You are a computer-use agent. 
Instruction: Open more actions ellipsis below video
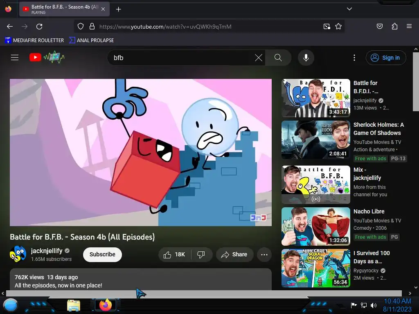[264, 254]
